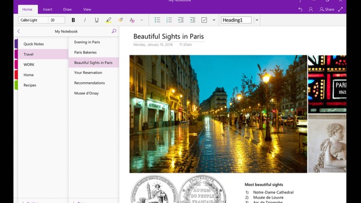Viewport: 361px width, 203px height.
Task: Insert a numbered list
Action: click(169, 20)
